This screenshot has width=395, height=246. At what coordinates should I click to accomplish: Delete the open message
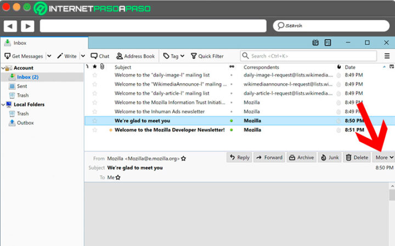point(357,157)
